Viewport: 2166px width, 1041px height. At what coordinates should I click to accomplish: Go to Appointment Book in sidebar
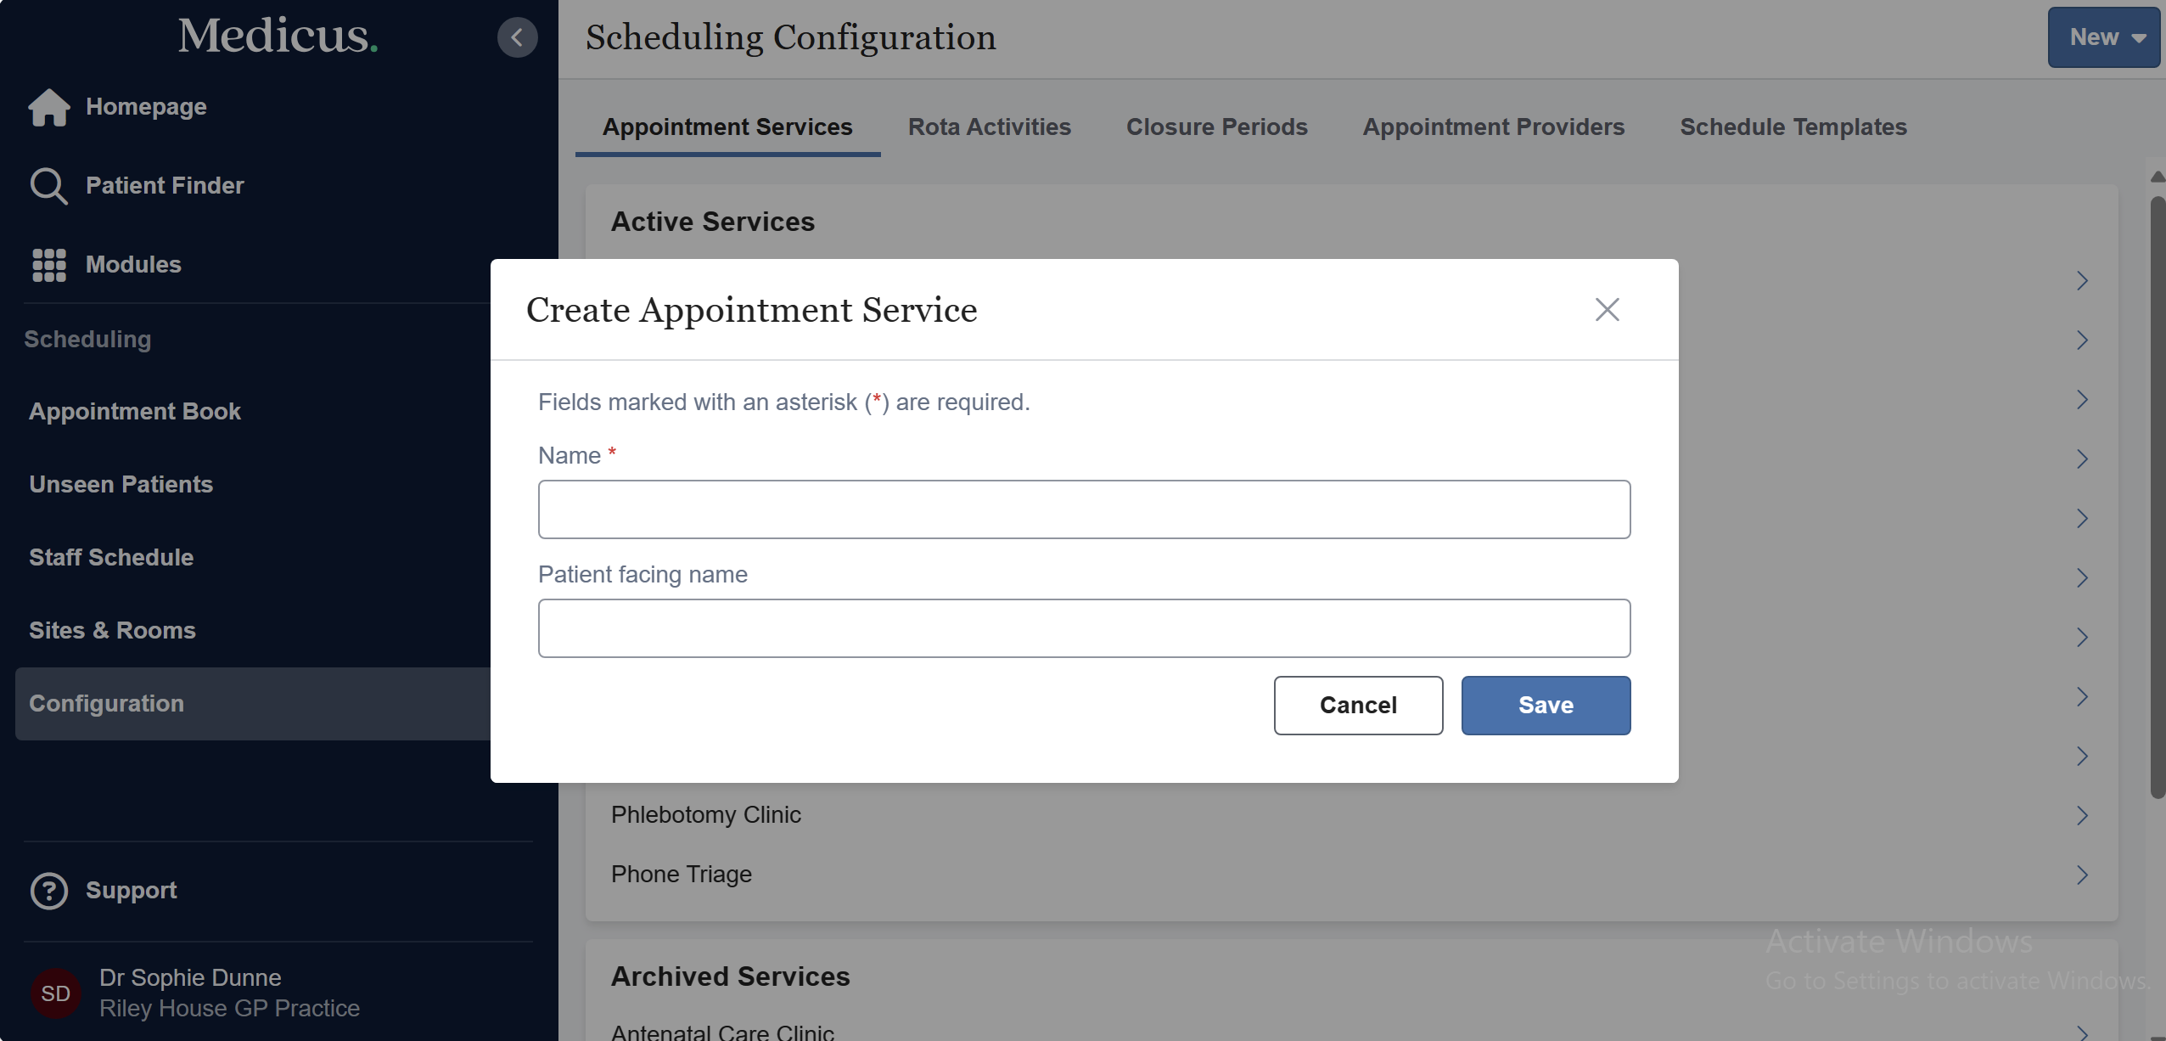tap(135, 412)
